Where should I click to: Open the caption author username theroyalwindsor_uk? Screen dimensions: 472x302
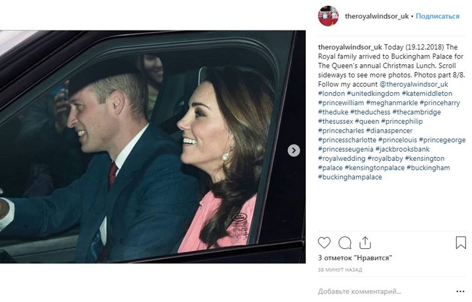tap(350, 47)
